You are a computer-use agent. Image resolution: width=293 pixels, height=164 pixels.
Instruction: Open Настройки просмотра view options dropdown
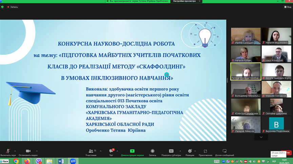186,1
